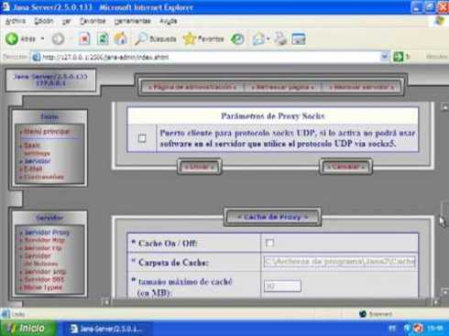449x336 pixels.
Task: Click Cancelar under Proxy Socks parameters
Action: click(345, 167)
